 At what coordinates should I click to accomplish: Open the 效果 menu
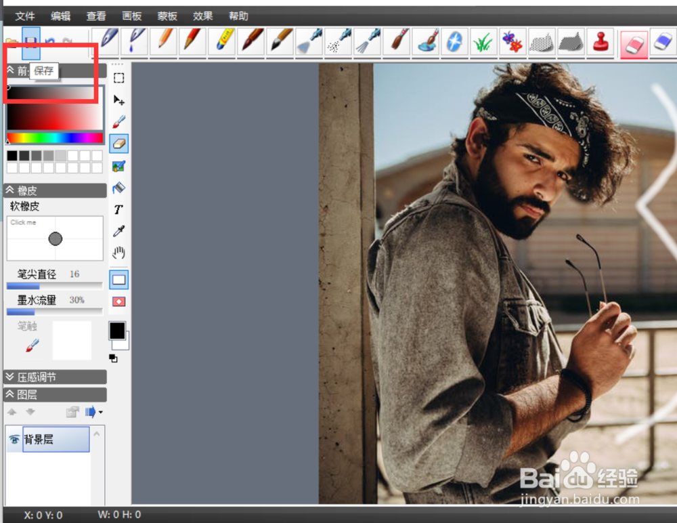[202, 16]
